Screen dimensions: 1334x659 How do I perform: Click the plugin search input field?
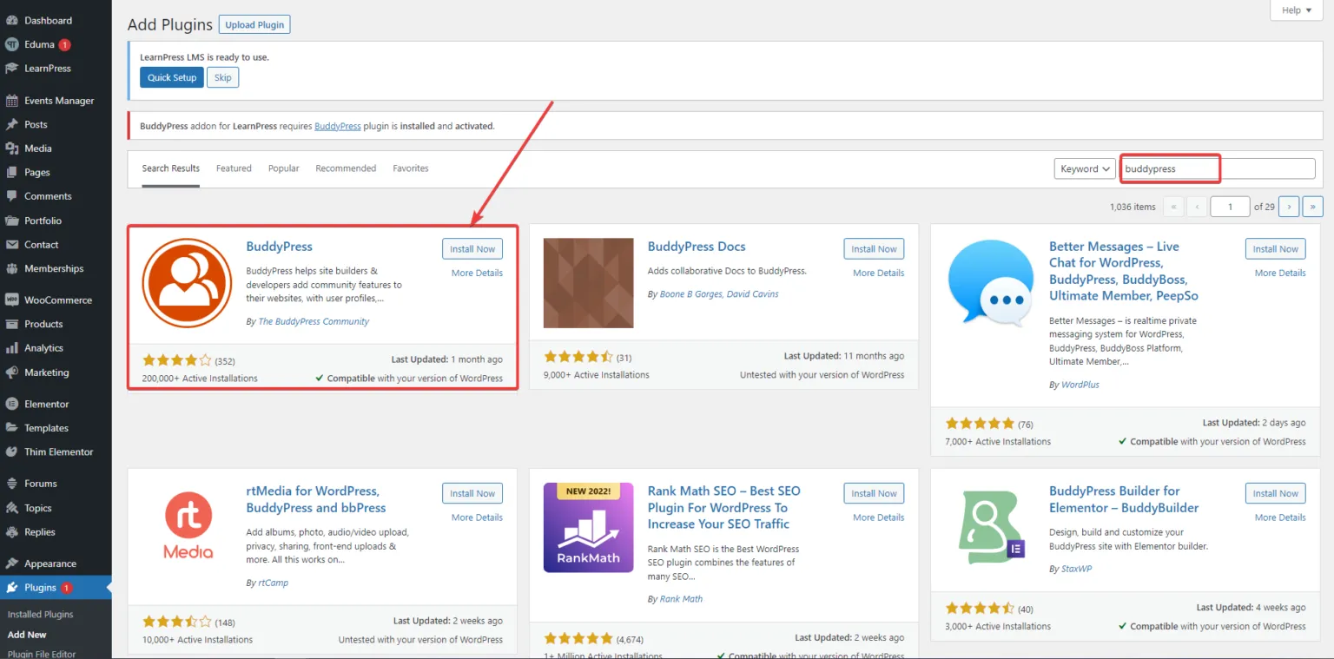click(x=1218, y=169)
